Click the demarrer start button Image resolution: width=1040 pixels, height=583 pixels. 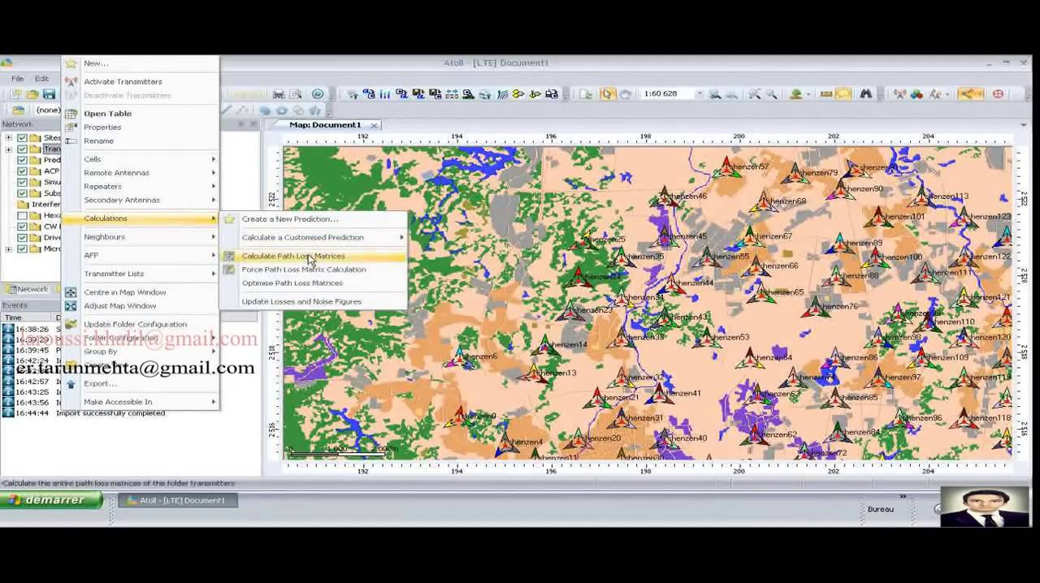(x=51, y=500)
